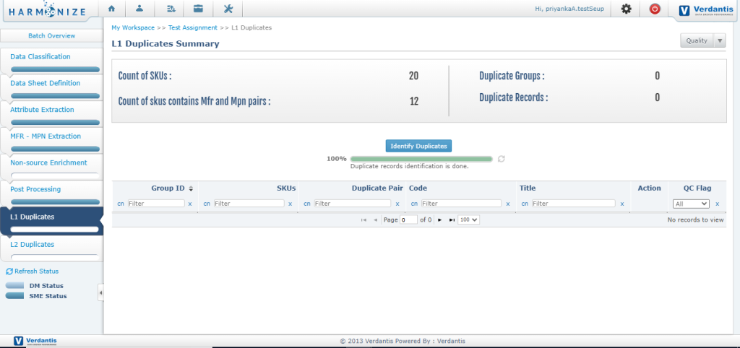740x348 pixels.
Task: Click 'No records to view' text
Action: (x=695, y=219)
